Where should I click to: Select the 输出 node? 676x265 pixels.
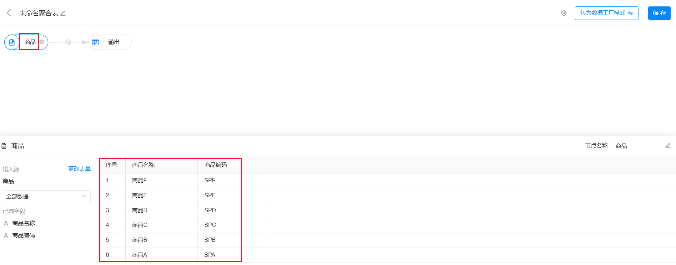point(114,42)
